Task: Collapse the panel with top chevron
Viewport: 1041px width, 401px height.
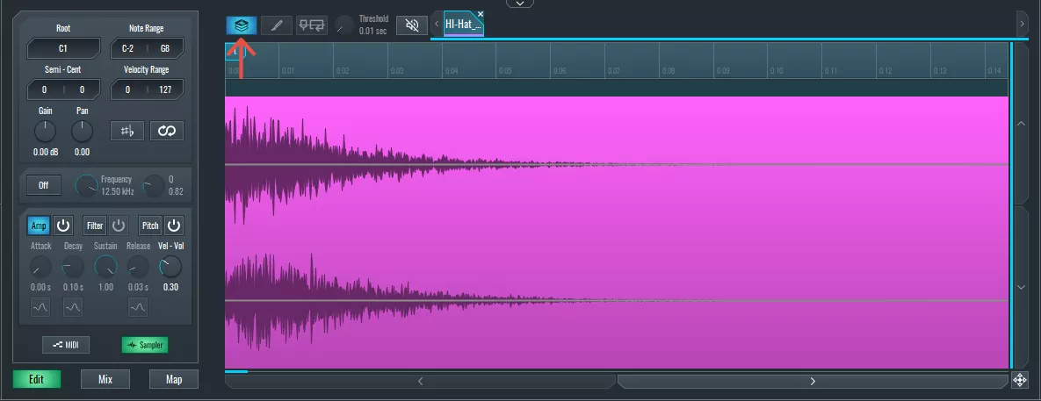Action: tap(520, 4)
